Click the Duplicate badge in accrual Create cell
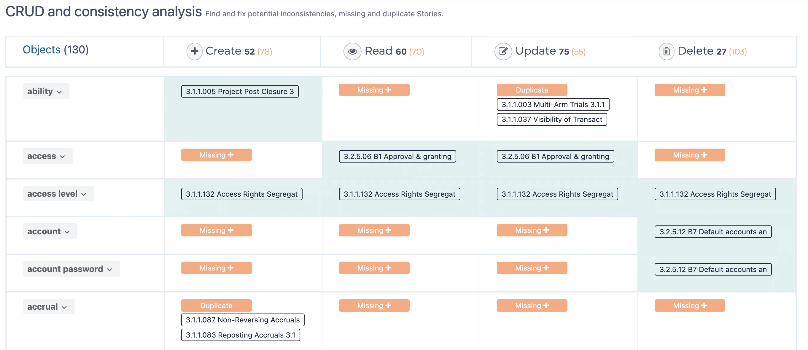 coord(216,306)
